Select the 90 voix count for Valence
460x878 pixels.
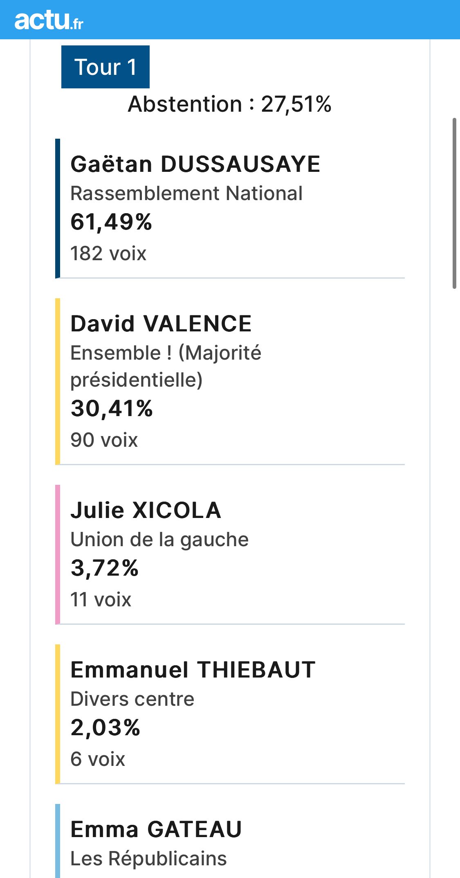pos(104,440)
